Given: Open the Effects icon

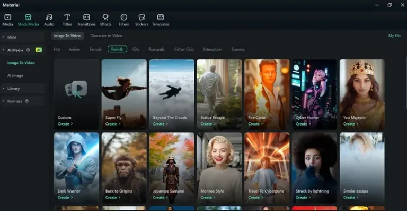Looking at the screenshot, I should coord(105,17).
